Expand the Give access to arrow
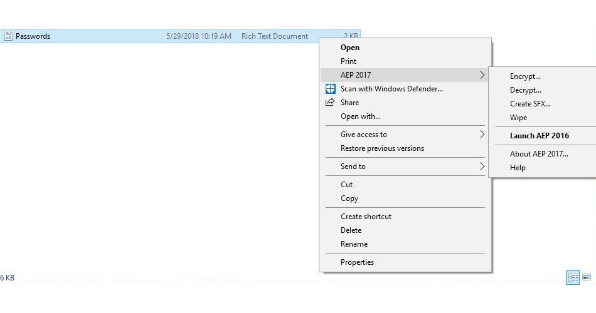Screen dimensions: 596x313 [482, 135]
